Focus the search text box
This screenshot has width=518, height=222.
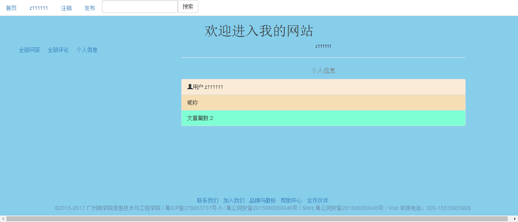point(140,6)
